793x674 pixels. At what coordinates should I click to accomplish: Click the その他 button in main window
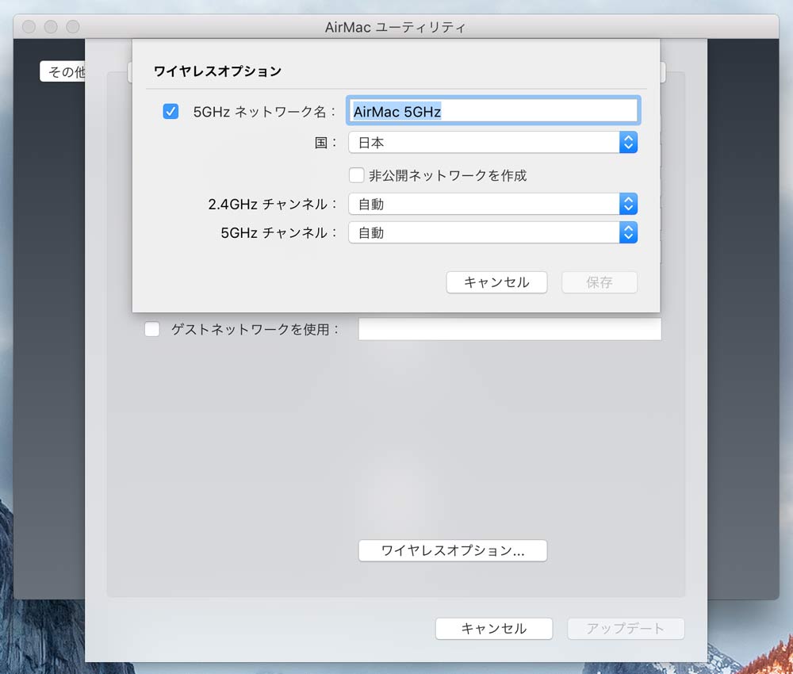click(63, 72)
